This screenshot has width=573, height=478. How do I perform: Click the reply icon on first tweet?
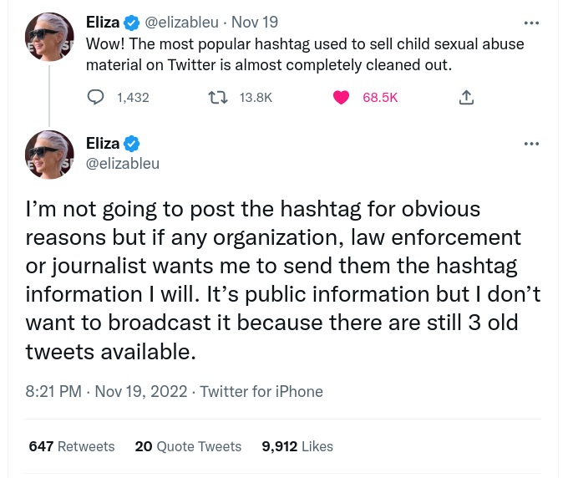(96, 98)
